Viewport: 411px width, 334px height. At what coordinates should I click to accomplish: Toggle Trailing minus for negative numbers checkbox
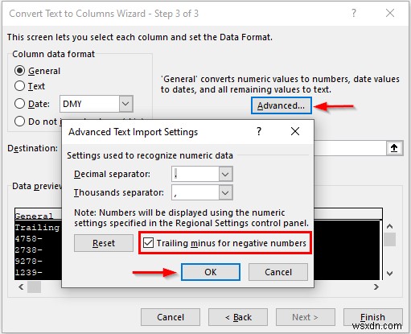148,243
